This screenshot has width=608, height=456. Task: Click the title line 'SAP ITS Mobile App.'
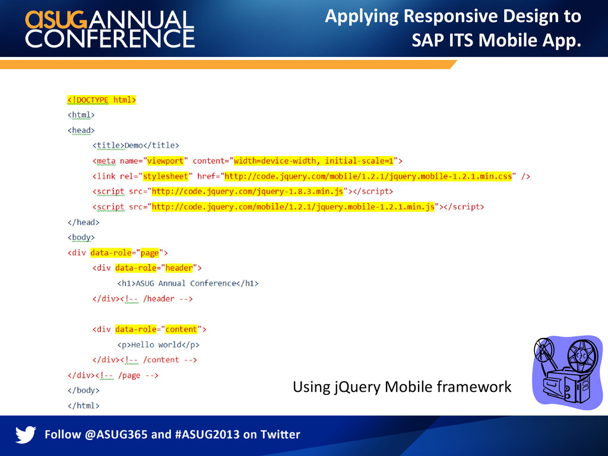coord(496,40)
